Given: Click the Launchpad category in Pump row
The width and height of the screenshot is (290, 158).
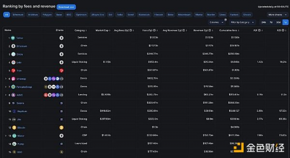Looking at the screenshot, I should [x=81, y=144].
